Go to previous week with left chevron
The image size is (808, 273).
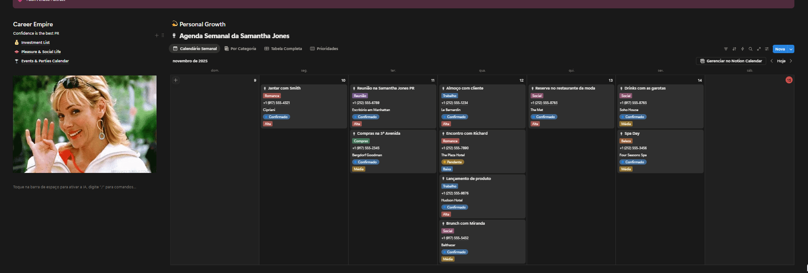[772, 61]
